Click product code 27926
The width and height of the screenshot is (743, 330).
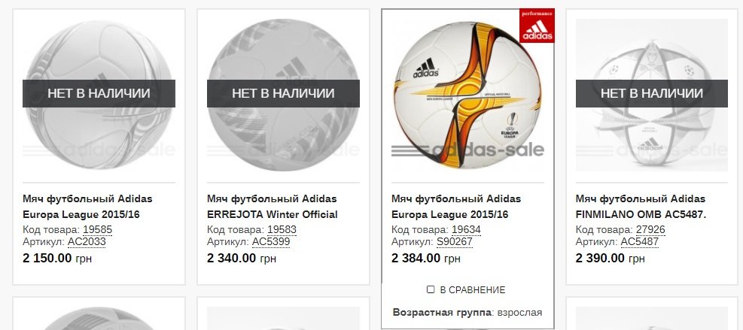[650, 230]
